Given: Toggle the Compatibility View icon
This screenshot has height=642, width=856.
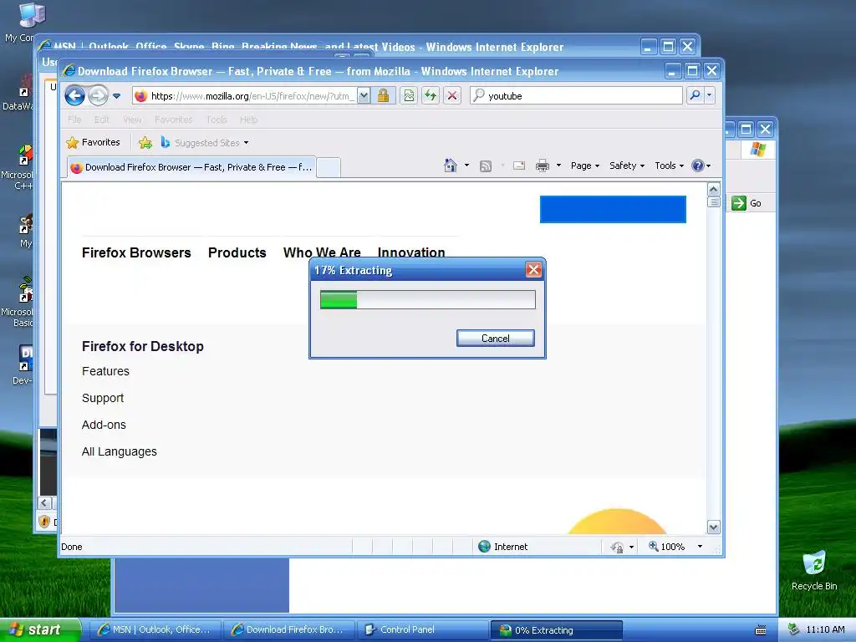Looking at the screenshot, I should point(408,95).
